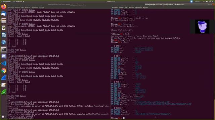This screenshot has height=120, width=215.
Task: Open Actividades overview
Action: coord(6,1)
